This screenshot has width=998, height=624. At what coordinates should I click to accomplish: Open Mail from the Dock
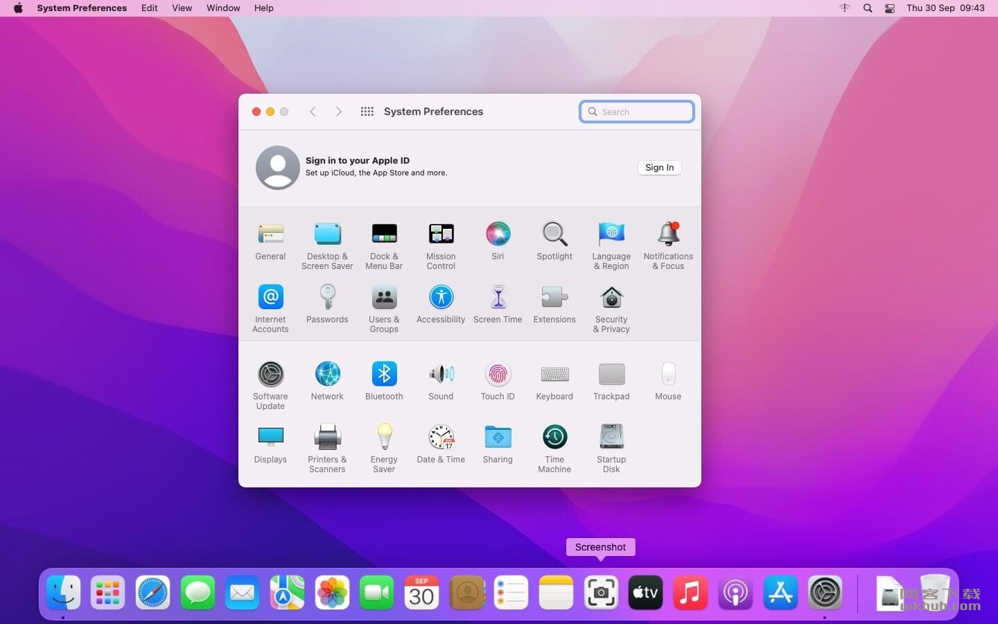242,593
